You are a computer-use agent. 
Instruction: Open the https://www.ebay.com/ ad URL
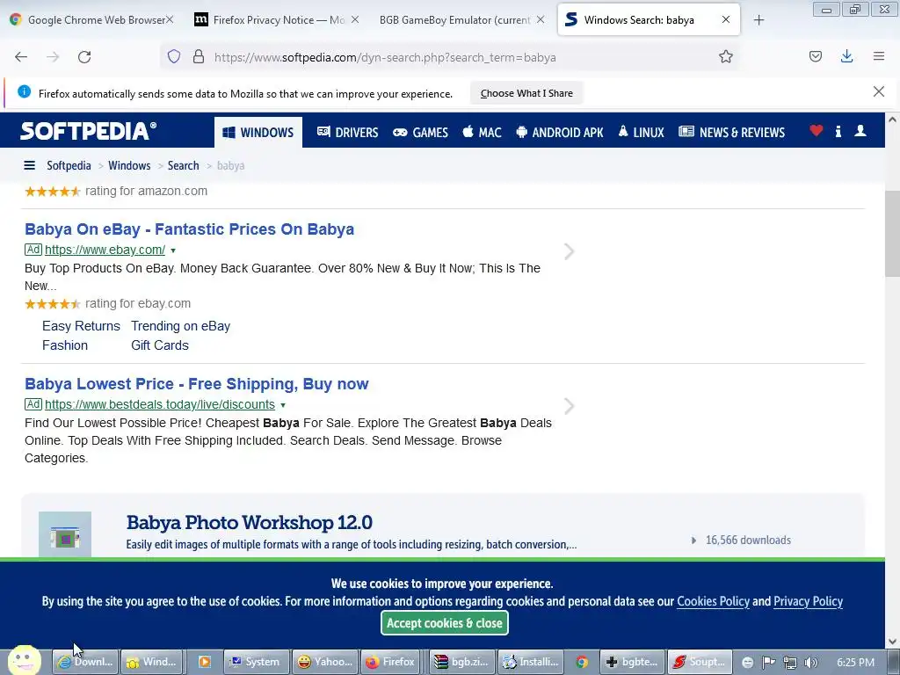click(105, 250)
